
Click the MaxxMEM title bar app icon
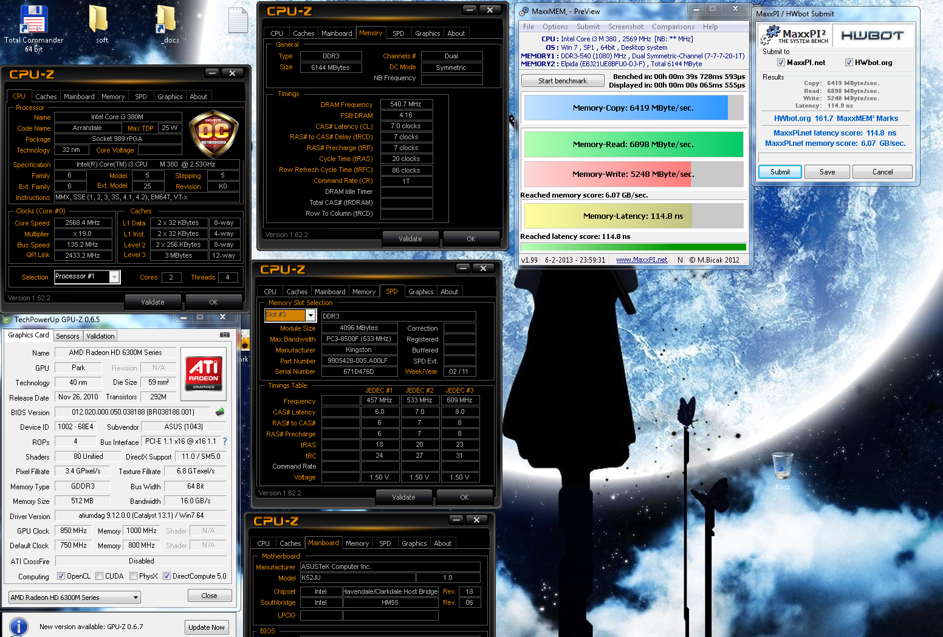tap(524, 12)
